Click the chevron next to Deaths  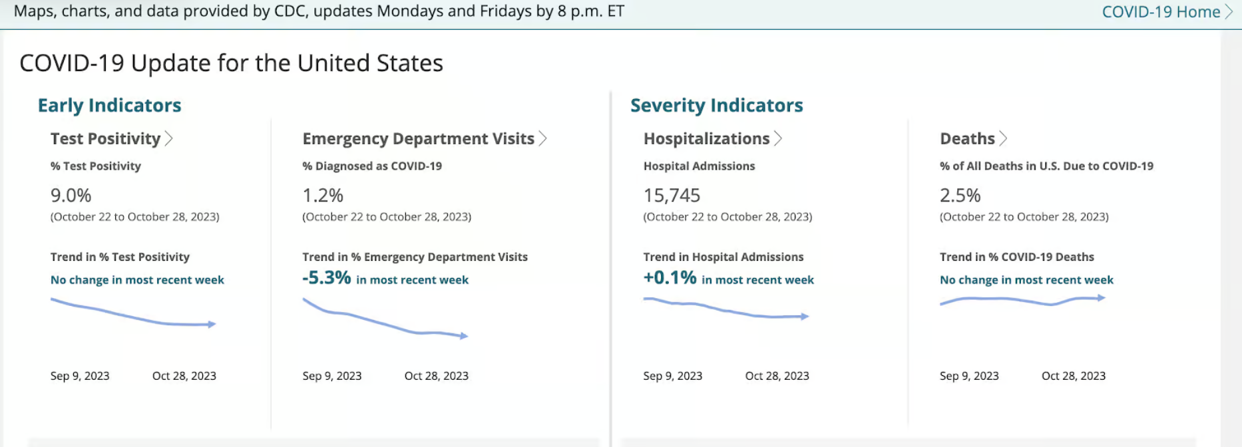(1003, 138)
